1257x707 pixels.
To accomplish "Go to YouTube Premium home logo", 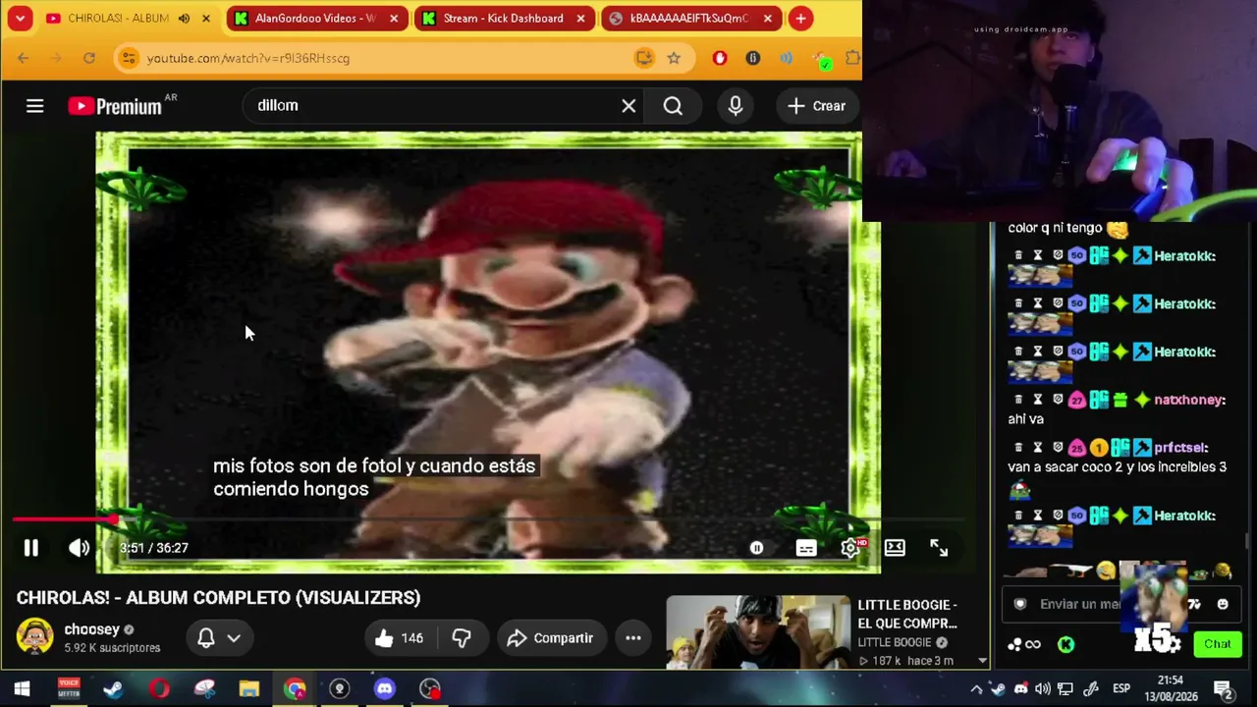I will 115,106.
